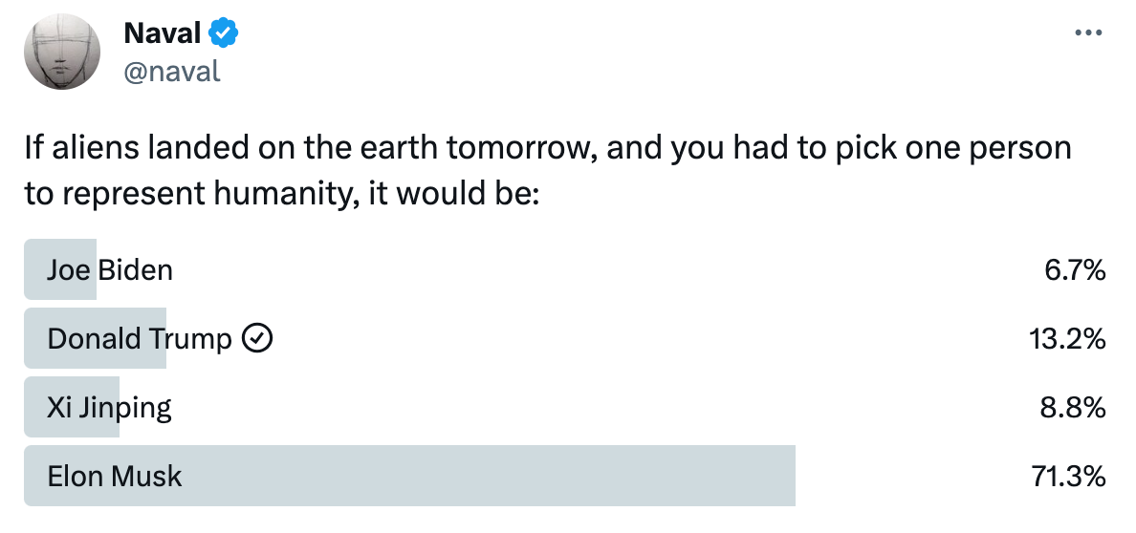The width and height of the screenshot is (1136, 533).
Task: Click the blue verified badge beside Naval
Action: pyautogui.click(x=224, y=32)
